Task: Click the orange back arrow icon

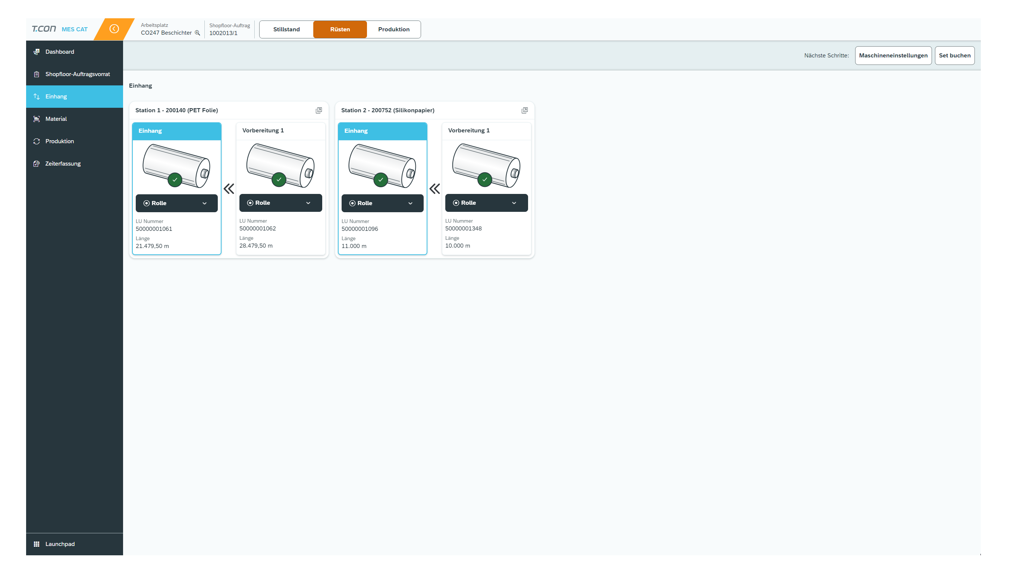Action: (x=114, y=29)
